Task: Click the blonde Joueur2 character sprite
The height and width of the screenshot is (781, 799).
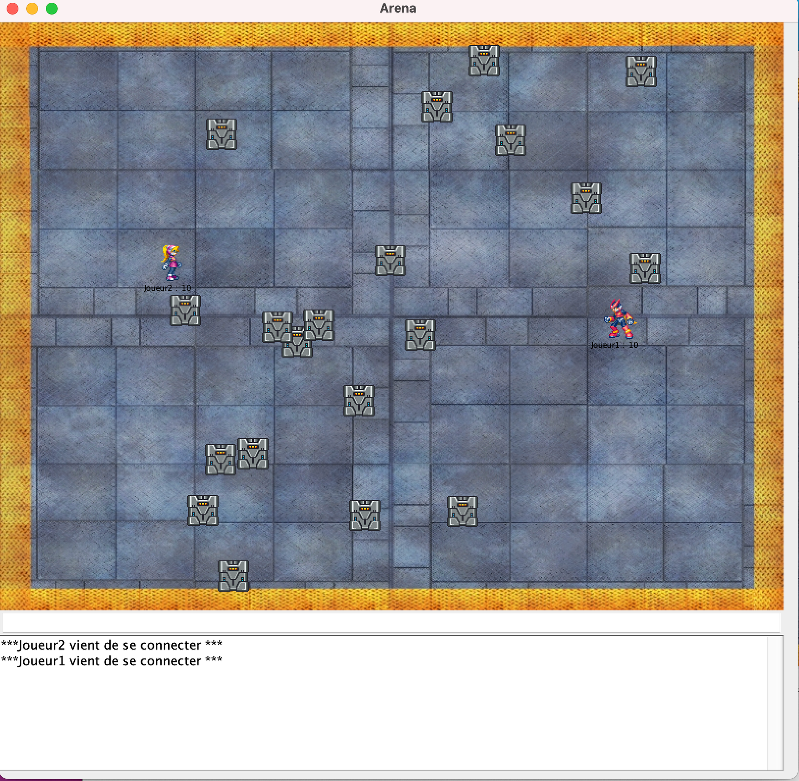Action: (171, 262)
